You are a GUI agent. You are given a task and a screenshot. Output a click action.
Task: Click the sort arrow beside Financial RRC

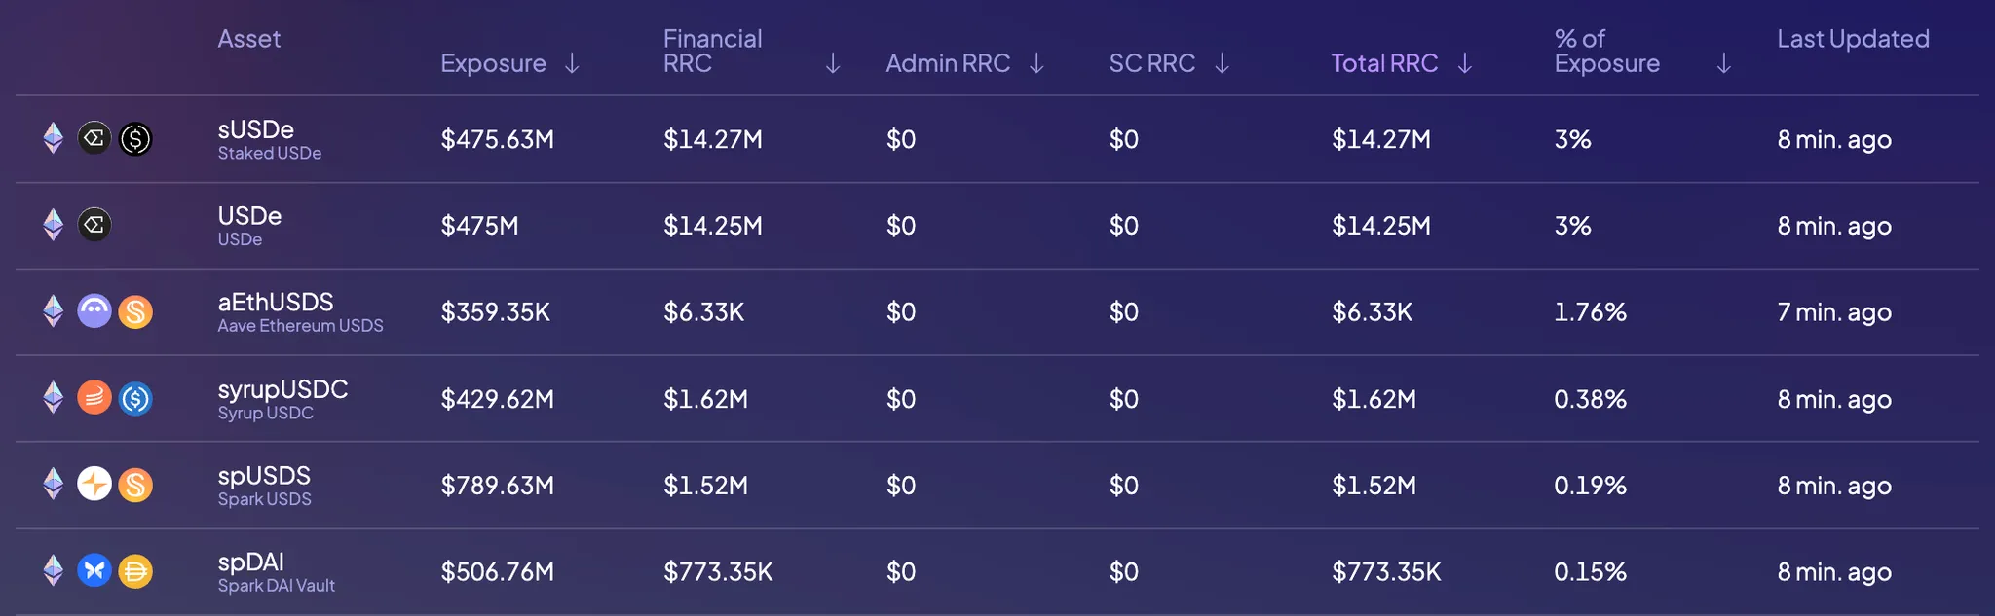point(833,63)
